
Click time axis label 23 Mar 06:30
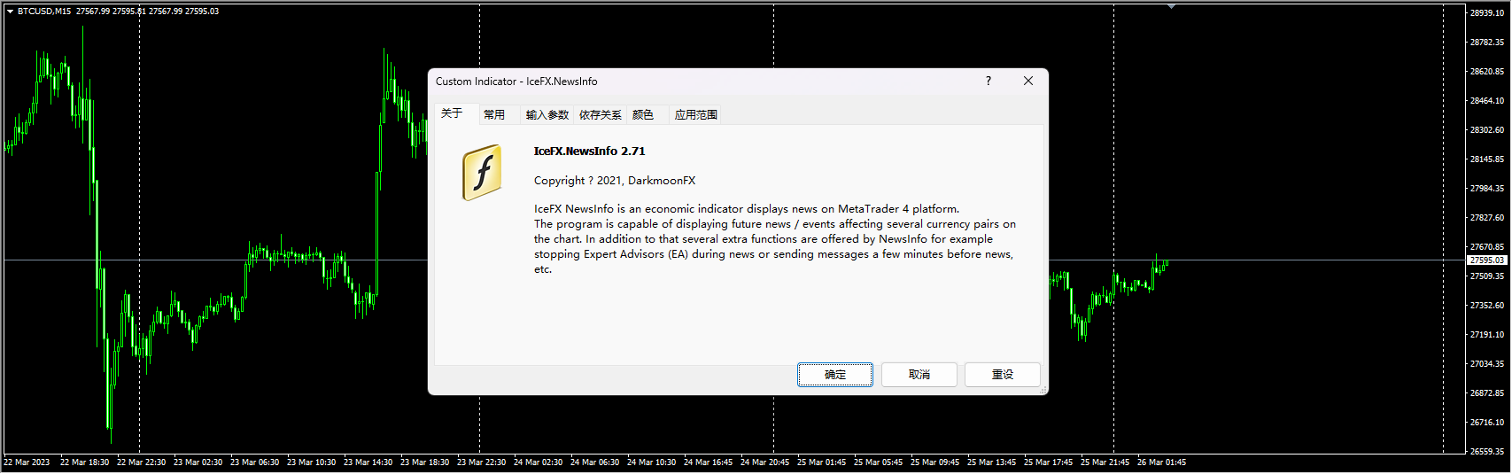click(x=254, y=462)
